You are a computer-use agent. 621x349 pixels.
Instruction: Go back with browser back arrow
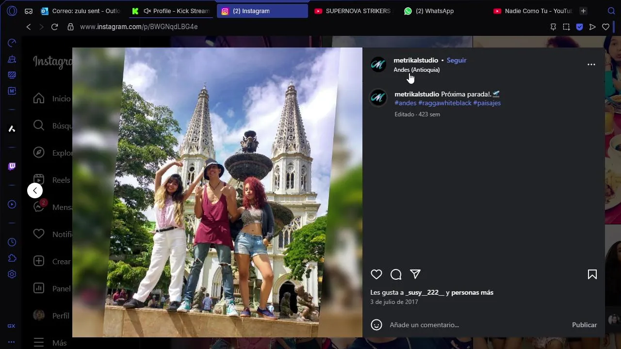click(29, 27)
